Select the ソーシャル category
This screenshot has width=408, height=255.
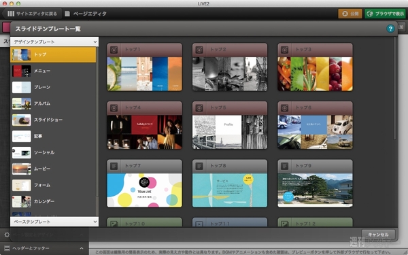pos(53,152)
